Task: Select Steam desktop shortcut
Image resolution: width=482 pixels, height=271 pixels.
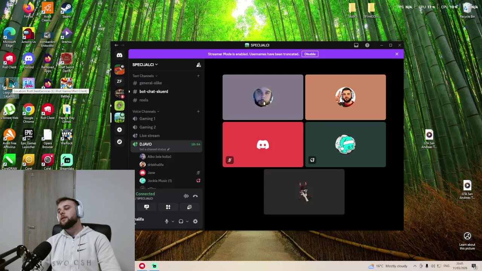Action: pyautogui.click(x=66, y=10)
